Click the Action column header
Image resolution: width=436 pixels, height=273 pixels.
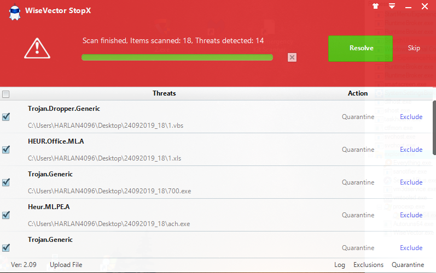point(358,93)
